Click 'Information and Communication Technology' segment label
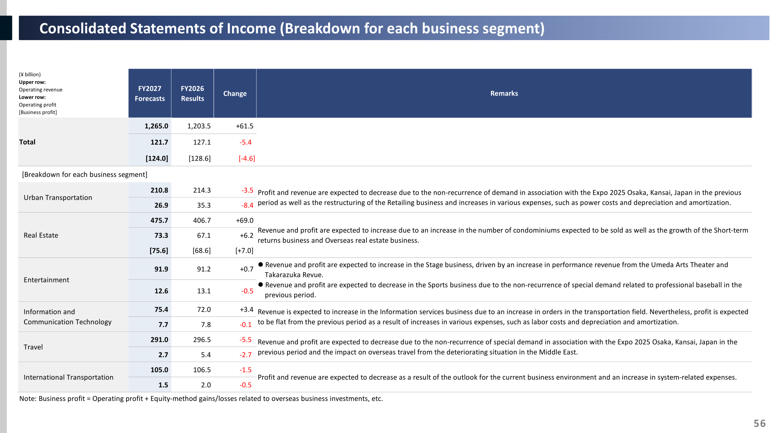This screenshot has height=433, width=770. tap(67, 317)
